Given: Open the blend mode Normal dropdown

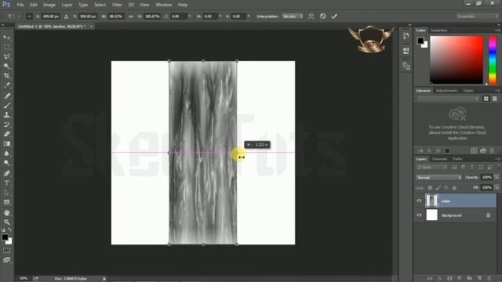Looking at the screenshot, I should 438,178.
